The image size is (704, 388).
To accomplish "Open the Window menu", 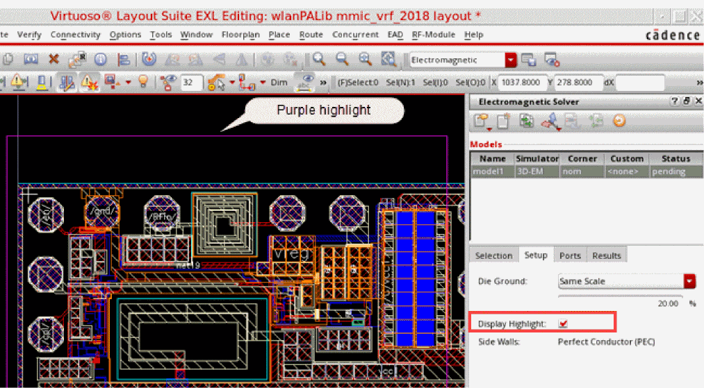I will pos(196,35).
